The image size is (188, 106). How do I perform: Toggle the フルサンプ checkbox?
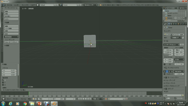pyautogui.click(x=164, y=74)
